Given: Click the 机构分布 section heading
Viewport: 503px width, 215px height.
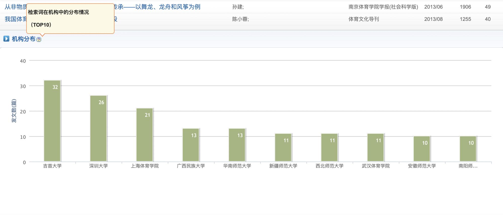Looking at the screenshot, I should pos(24,39).
